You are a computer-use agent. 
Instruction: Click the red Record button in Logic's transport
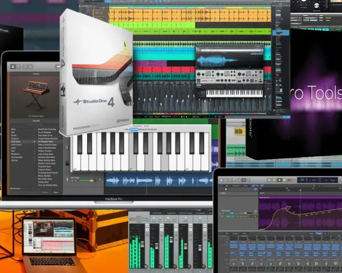click(x=289, y=180)
